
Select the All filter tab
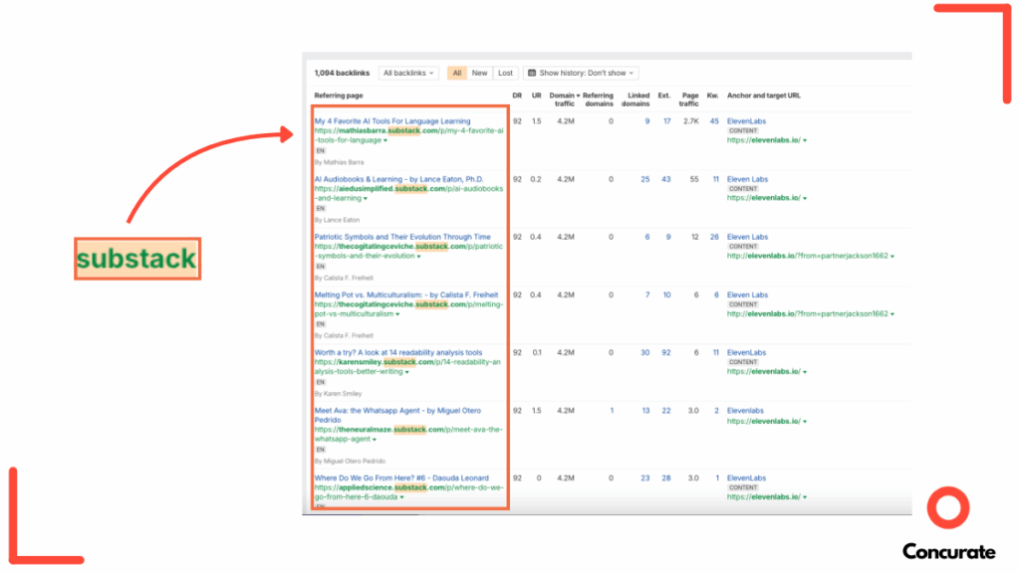[x=456, y=73]
